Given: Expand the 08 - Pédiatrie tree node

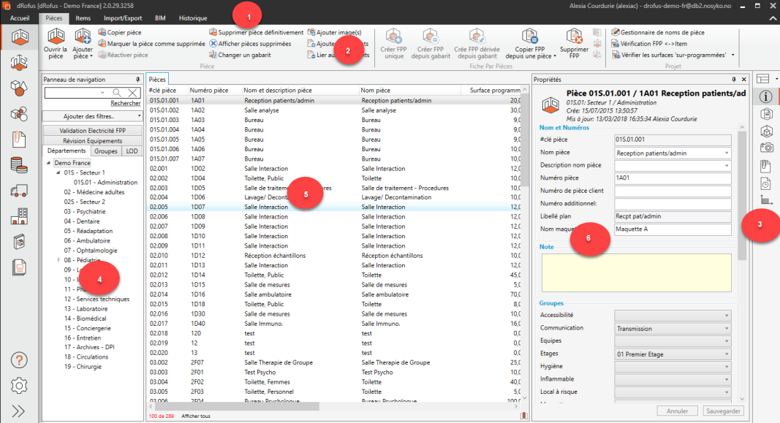Looking at the screenshot, I should pos(58,260).
